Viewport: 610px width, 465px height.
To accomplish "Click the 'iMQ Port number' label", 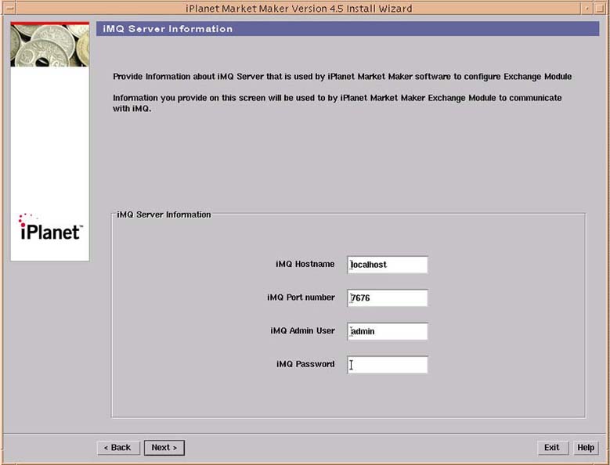I will [x=301, y=297].
